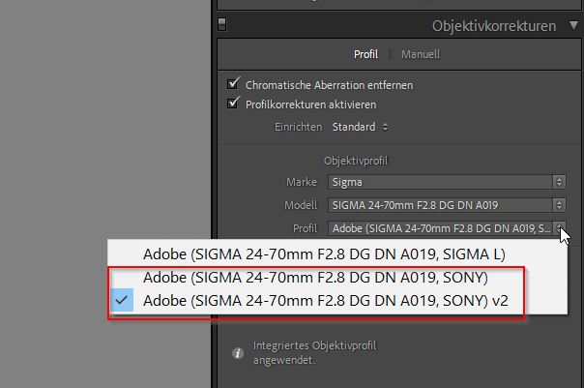Click the Objektivkorrekturen panel title
The image size is (584, 388).
(x=493, y=26)
